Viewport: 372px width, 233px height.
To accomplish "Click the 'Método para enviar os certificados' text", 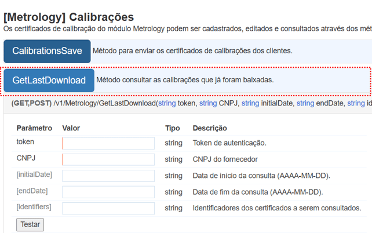I will [x=192, y=51].
